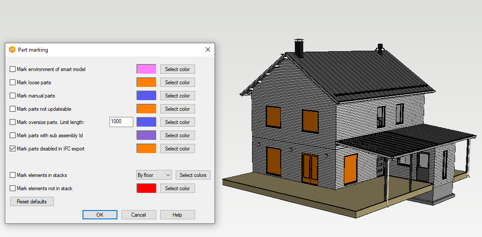Check the Mark loose parts option

click(12, 83)
